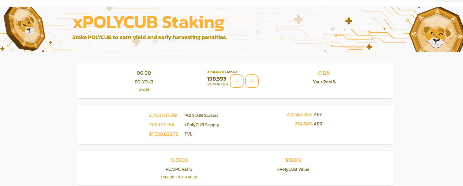The width and height of the screenshot is (463, 186).
Task: Click the 198.593 staked amount
Action: (x=217, y=79)
